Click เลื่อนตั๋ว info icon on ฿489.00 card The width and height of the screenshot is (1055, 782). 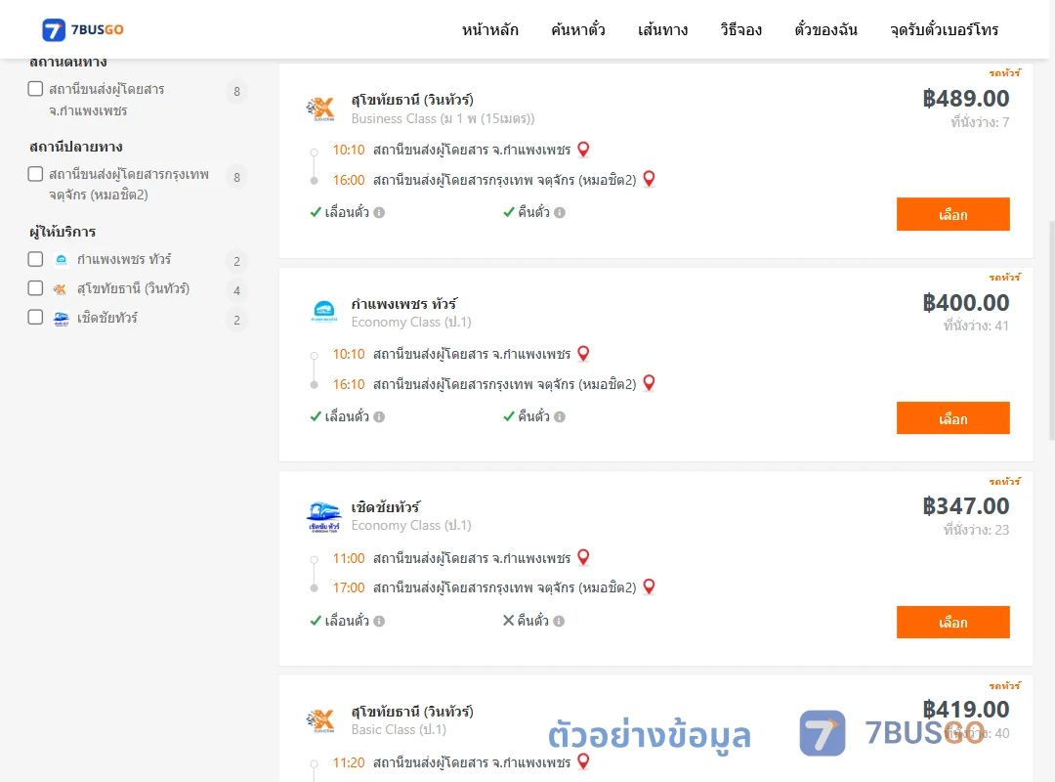coord(379,213)
